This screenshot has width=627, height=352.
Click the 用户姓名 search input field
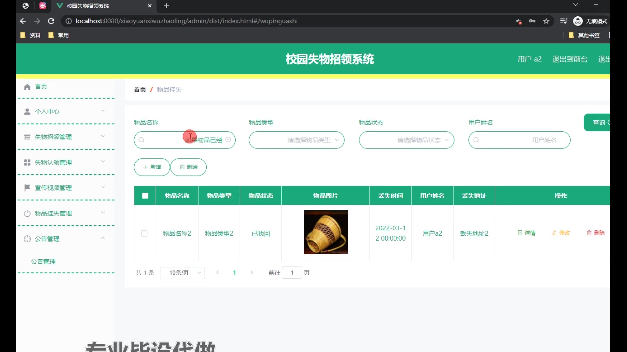point(519,140)
